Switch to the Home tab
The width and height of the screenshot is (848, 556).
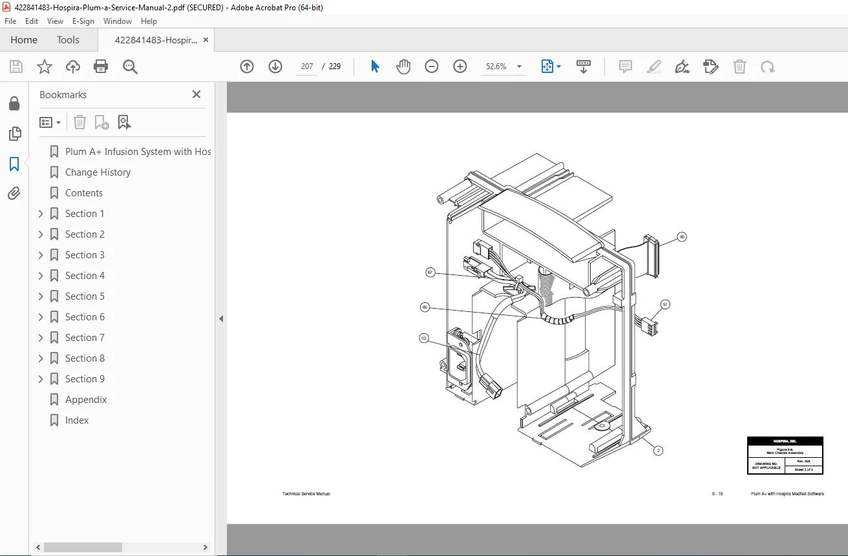(24, 40)
